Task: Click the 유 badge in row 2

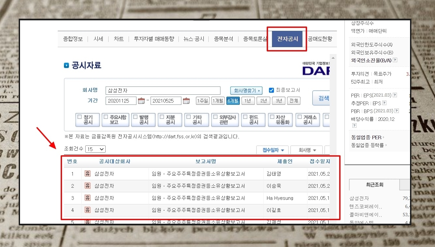Action: (x=88, y=186)
